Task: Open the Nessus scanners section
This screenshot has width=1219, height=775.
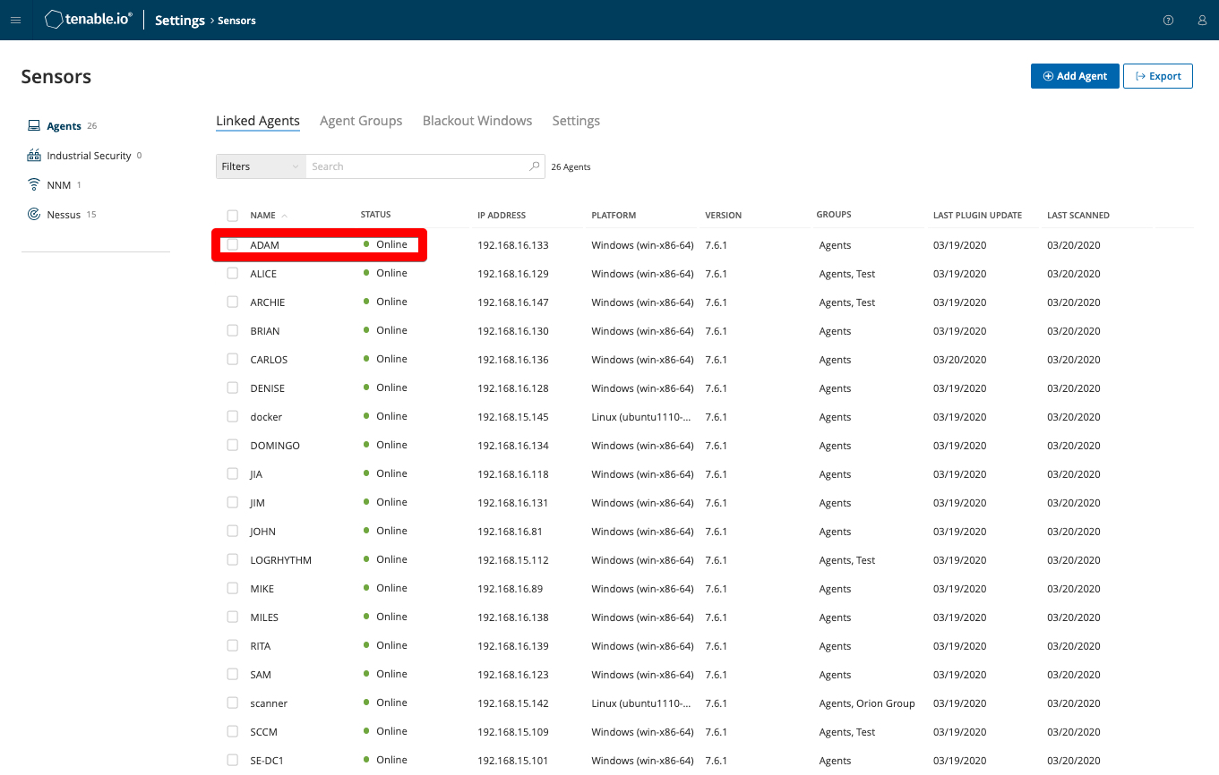Action: click(x=63, y=215)
